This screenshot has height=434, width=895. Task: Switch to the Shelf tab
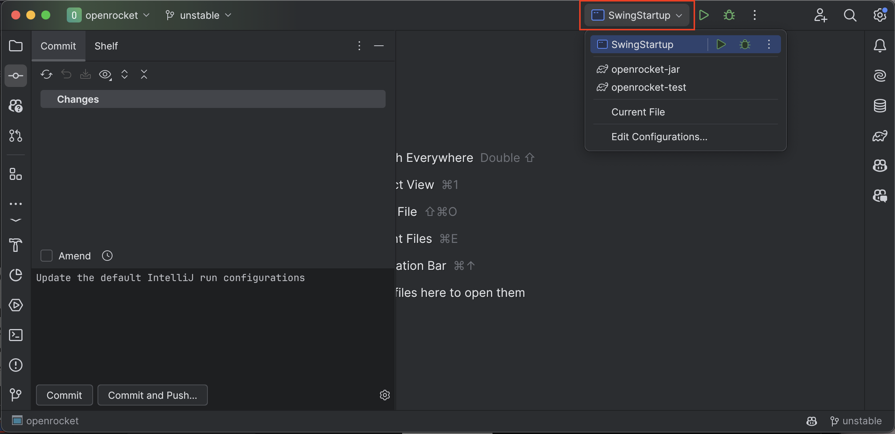point(106,46)
